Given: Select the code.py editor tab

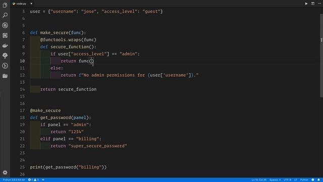Looking at the screenshot, I should (x=22, y=4).
